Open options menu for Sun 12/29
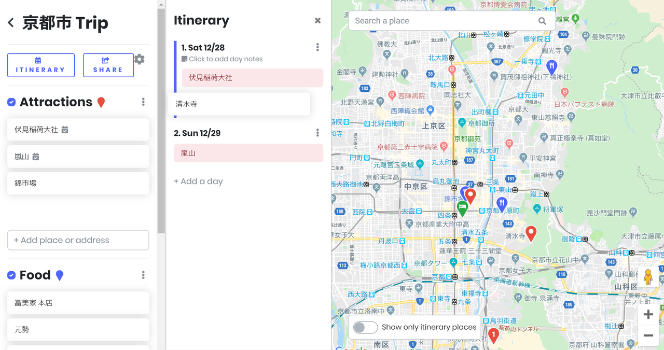Screen dimensions: 664x350 [x=317, y=133]
